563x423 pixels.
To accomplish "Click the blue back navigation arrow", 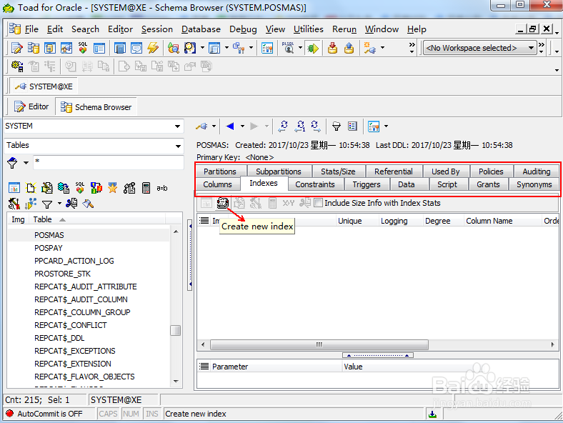I will pos(230,126).
